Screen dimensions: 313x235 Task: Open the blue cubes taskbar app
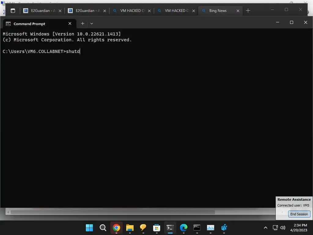tap(224, 228)
